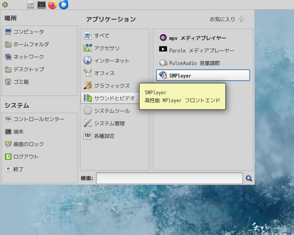This screenshot has height=235, width=294.
Task: Click the mpv media player icon
Action: point(163,38)
